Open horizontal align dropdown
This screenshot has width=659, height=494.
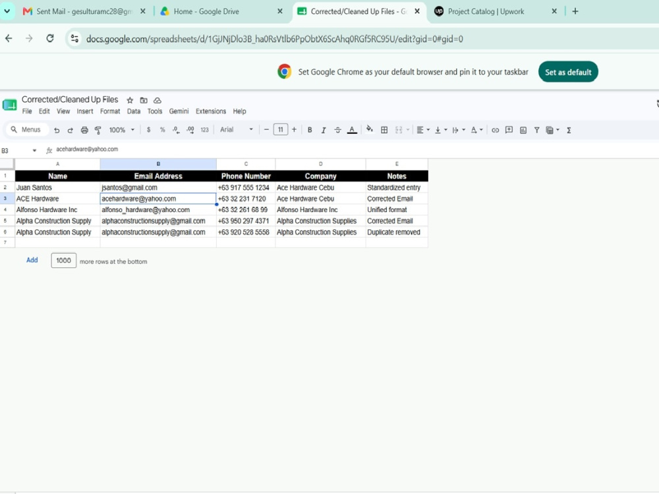pyautogui.click(x=423, y=130)
